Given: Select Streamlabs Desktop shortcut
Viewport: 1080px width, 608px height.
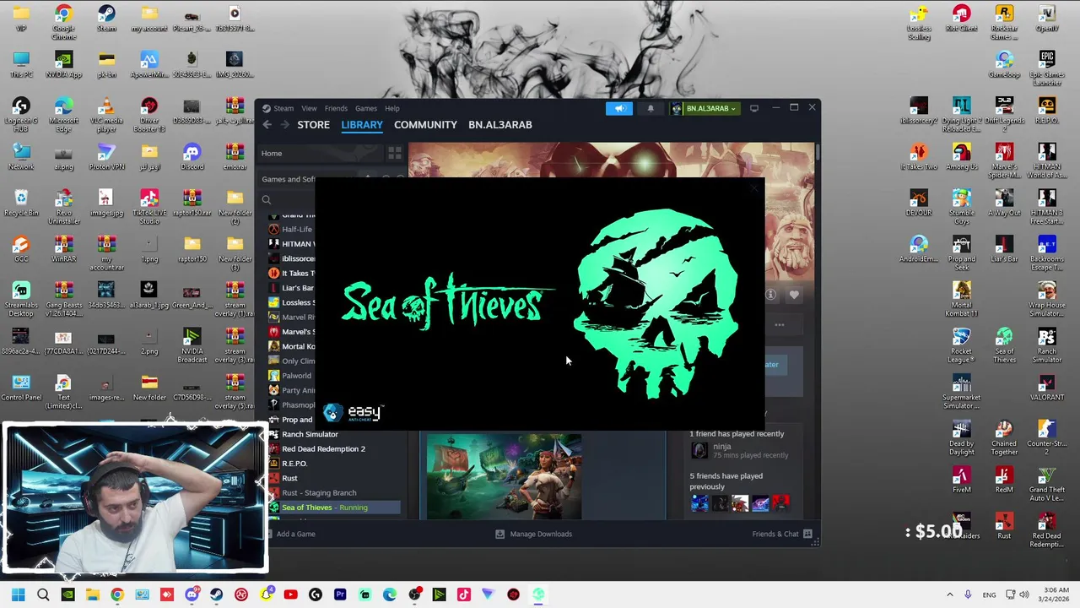Looking at the screenshot, I should click(21, 299).
